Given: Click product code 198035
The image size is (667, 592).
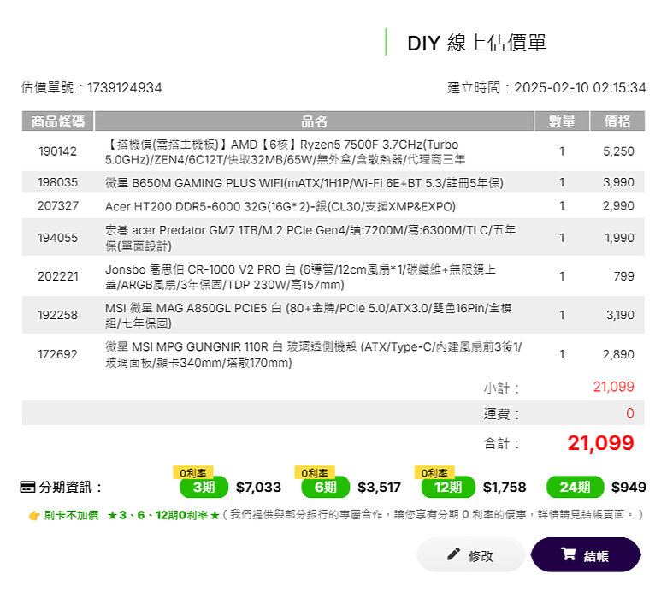Looking at the screenshot, I should tap(58, 182).
